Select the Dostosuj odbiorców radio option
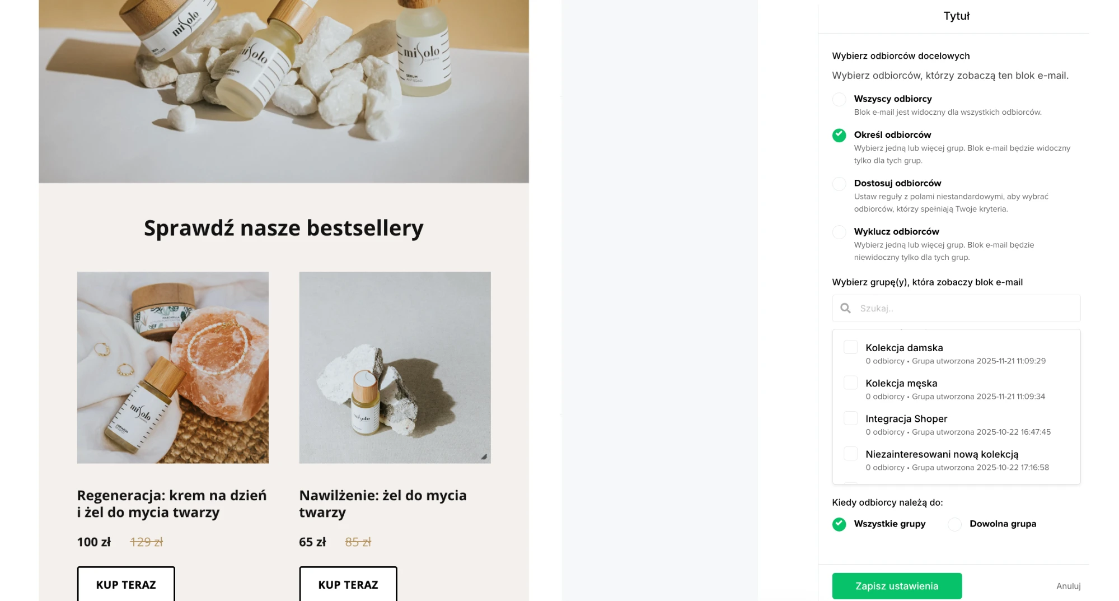The height and width of the screenshot is (601, 1119). pyautogui.click(x=839, y=184)
